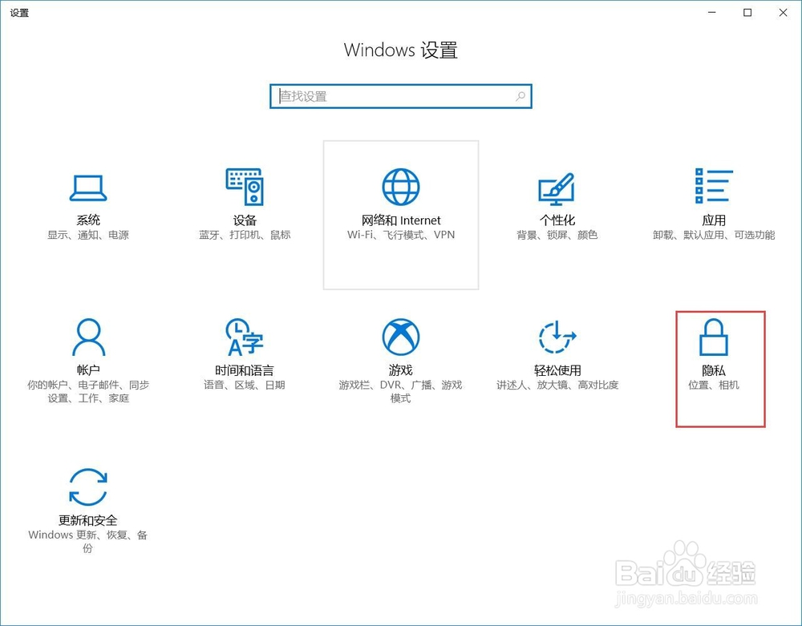
Task: Open the 轻松使用 settings icon
Action: (557, 337)
